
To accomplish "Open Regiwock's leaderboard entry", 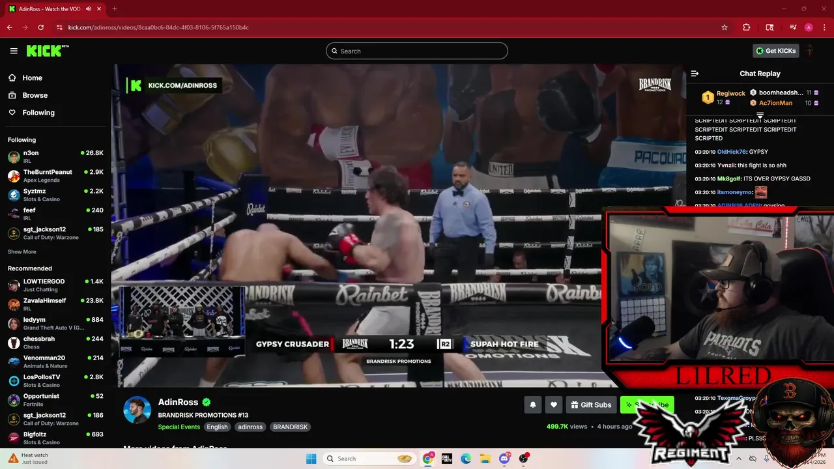I will (x=723, y=97).
